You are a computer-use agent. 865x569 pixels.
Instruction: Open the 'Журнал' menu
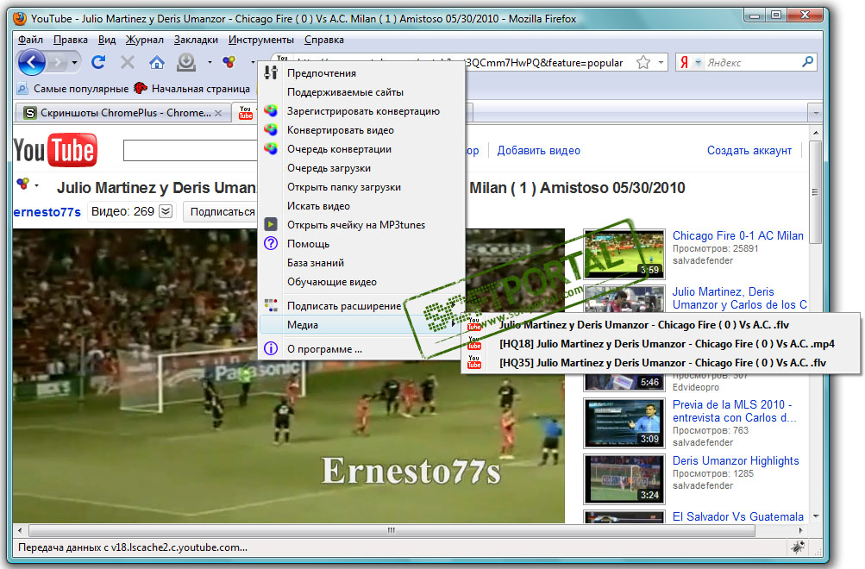click(x=145, y=40)
